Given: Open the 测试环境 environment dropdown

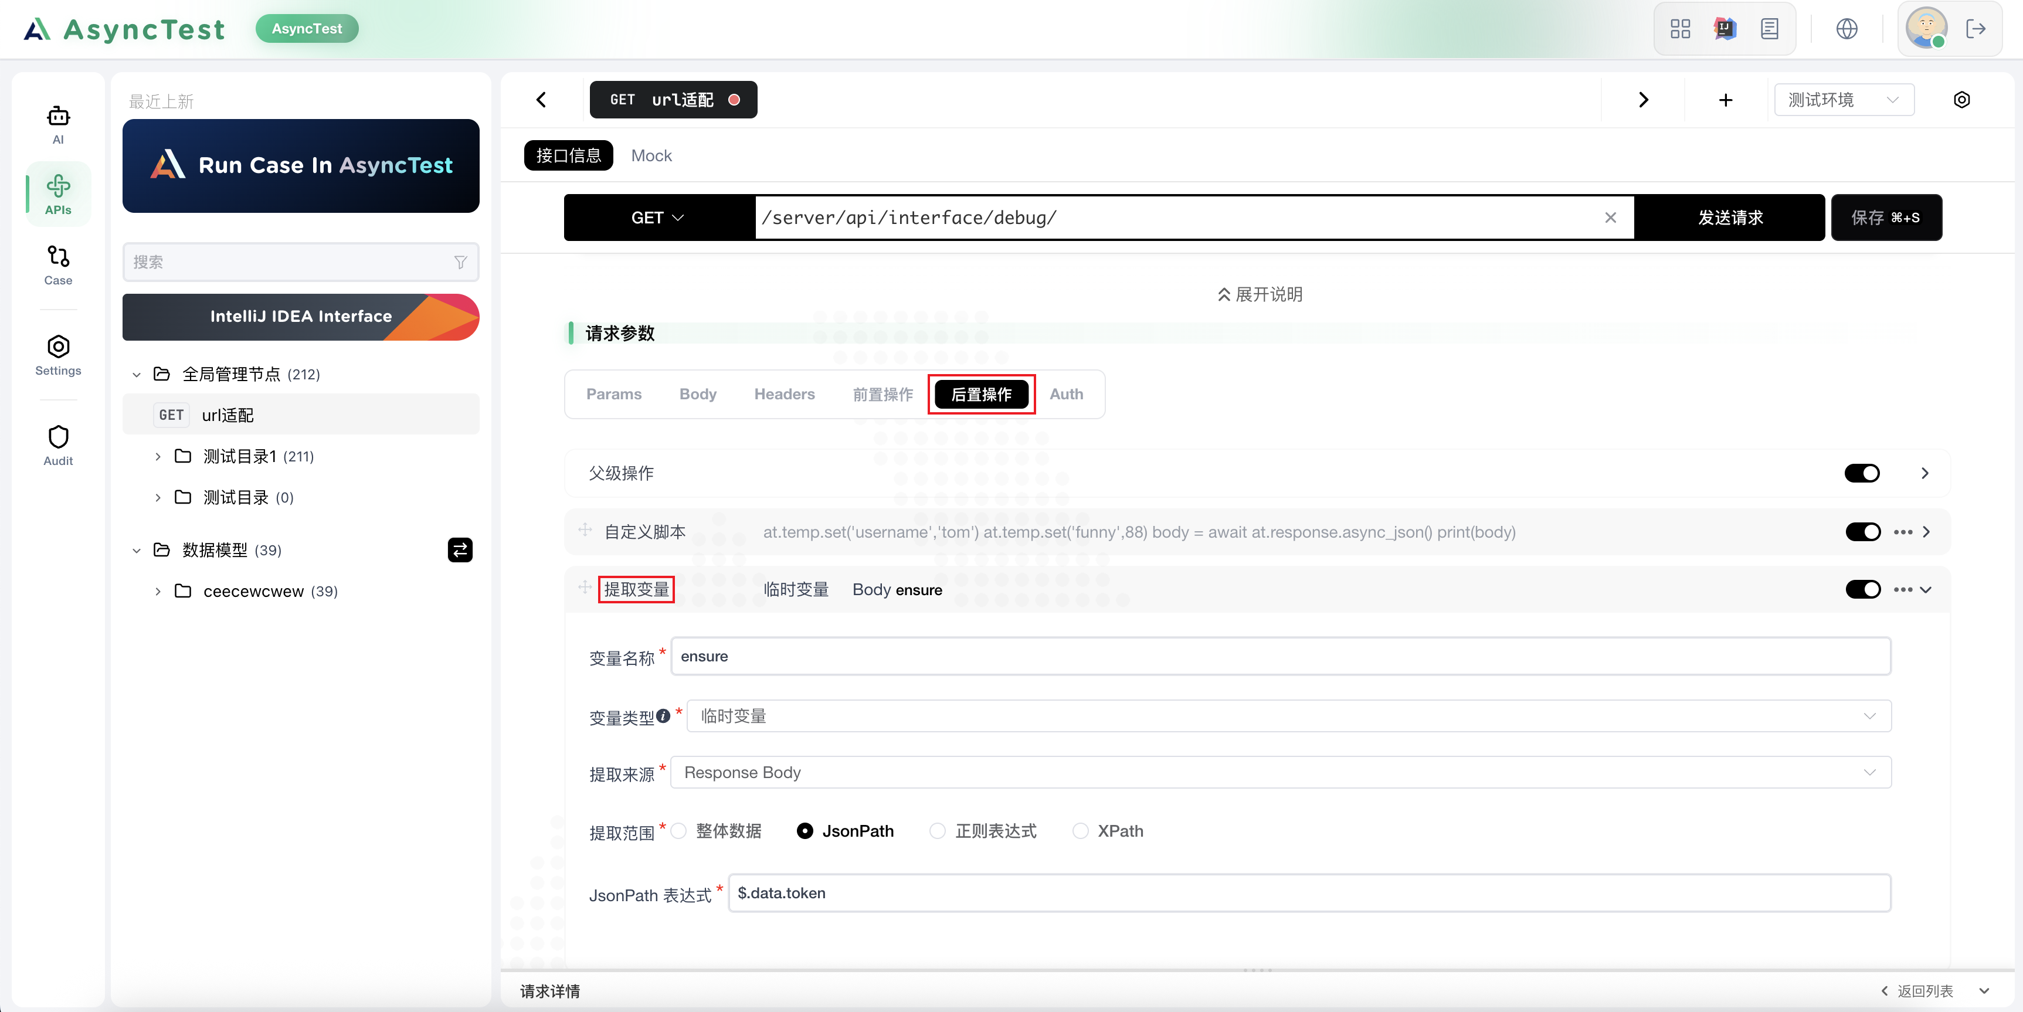Looking at the screenshot, I should click(1842, 100).
